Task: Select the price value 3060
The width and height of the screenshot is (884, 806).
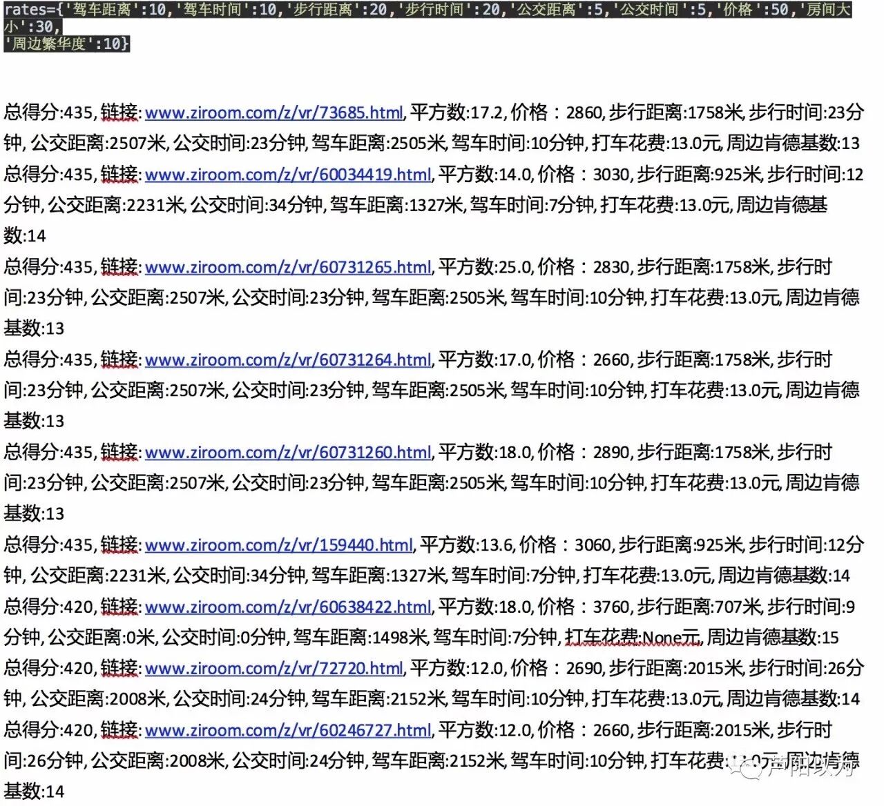Action: 593,545
